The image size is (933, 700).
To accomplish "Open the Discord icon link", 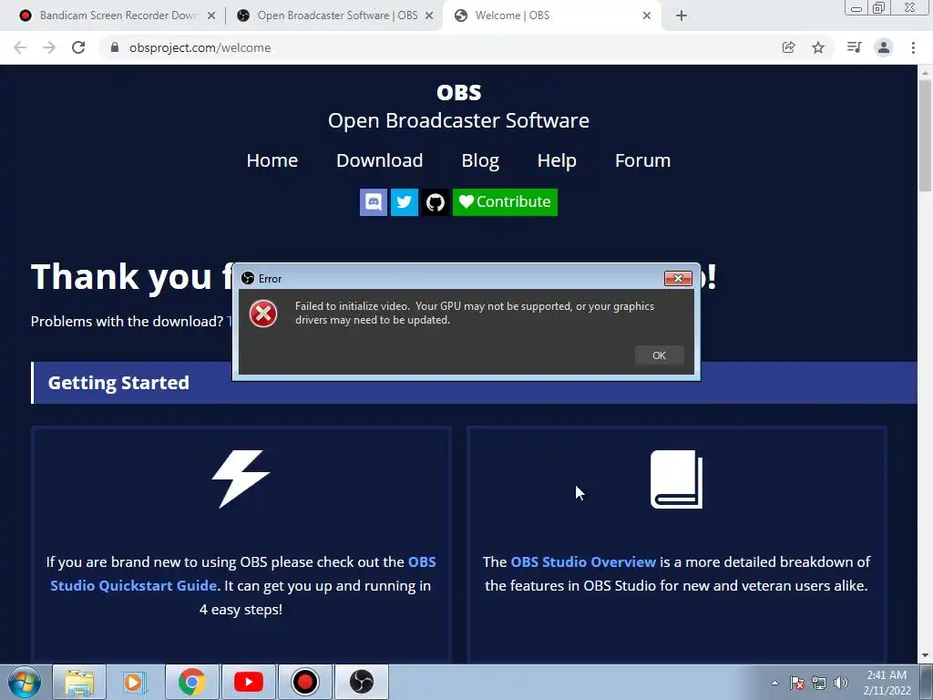I will (x=373, y=201).
